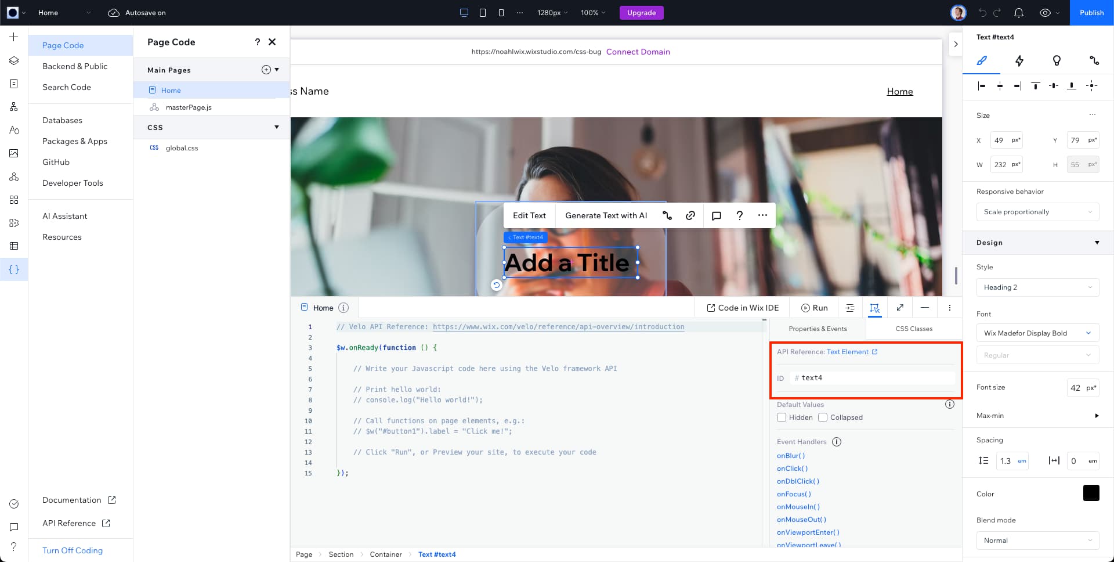This screenshot has width=1114, height=562.
Task: Minimize the code panel
Action: tap(925, 308)
